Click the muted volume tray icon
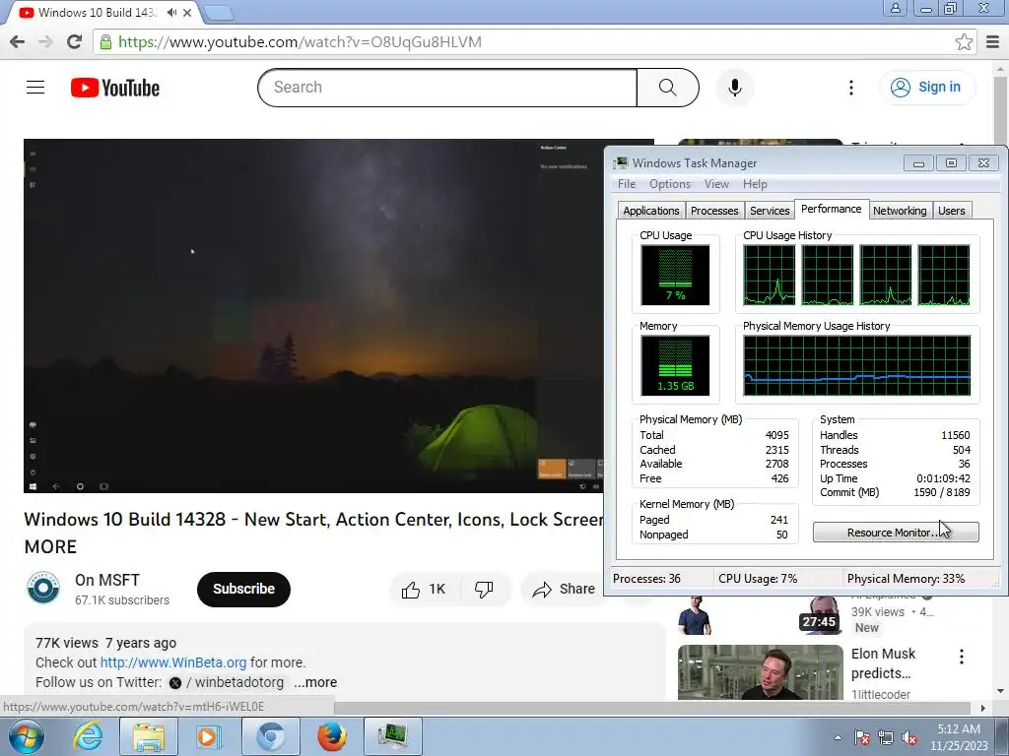This screenshot has width=1009, height=756. [909, 737]
